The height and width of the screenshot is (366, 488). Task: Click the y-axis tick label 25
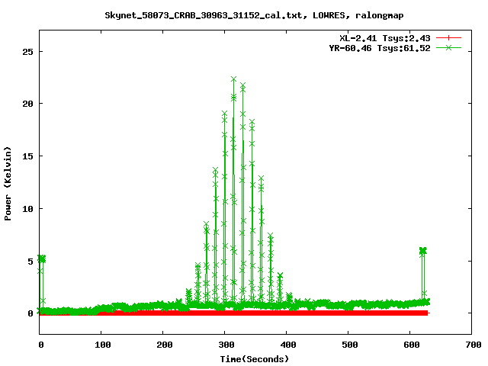27,52
